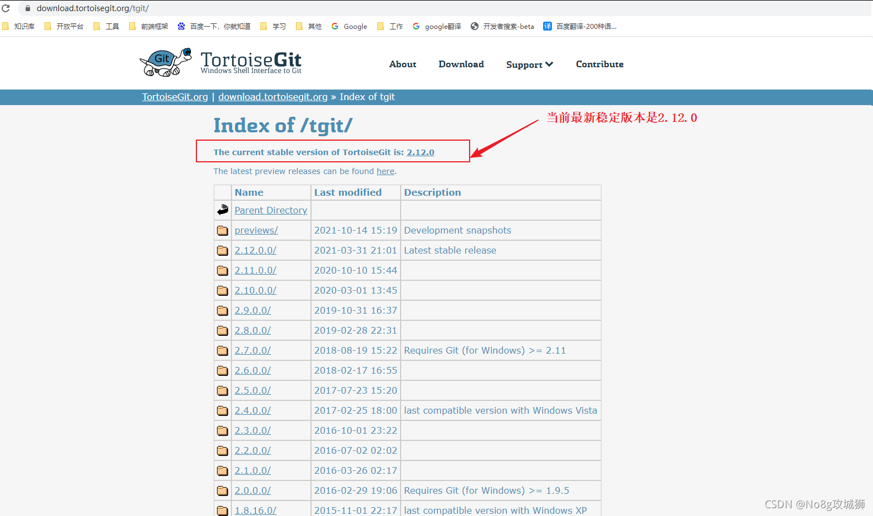Open the 2.8.0.0/ directory link

coord(253,330)
